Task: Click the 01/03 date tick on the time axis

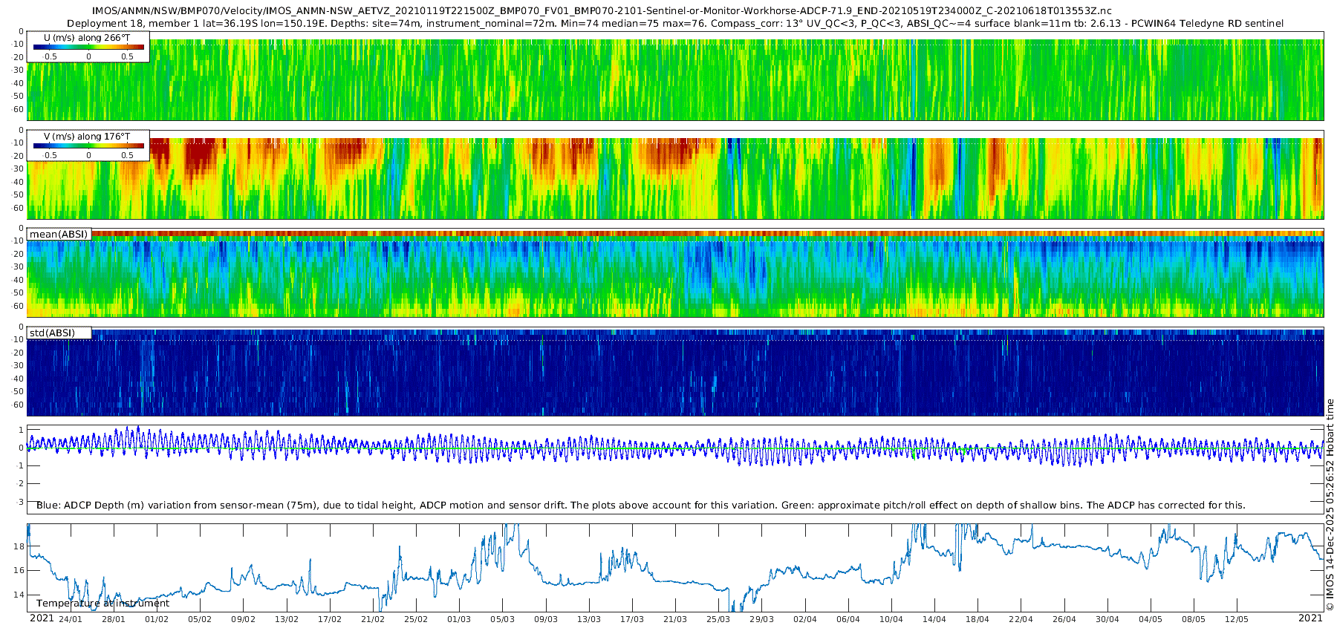Action: coord(459,619)
